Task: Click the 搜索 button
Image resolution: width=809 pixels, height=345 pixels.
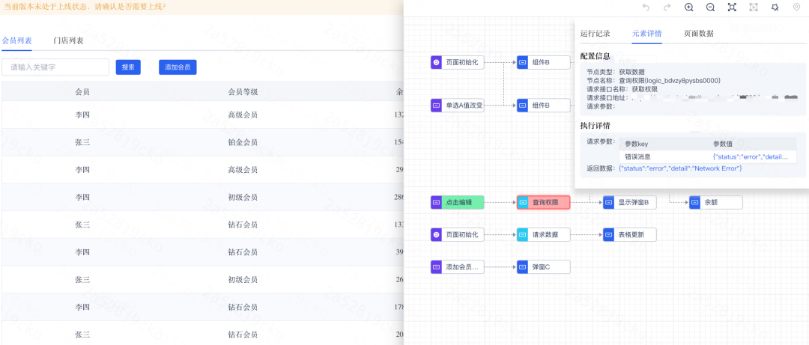Action: click(x=128, y=67)
